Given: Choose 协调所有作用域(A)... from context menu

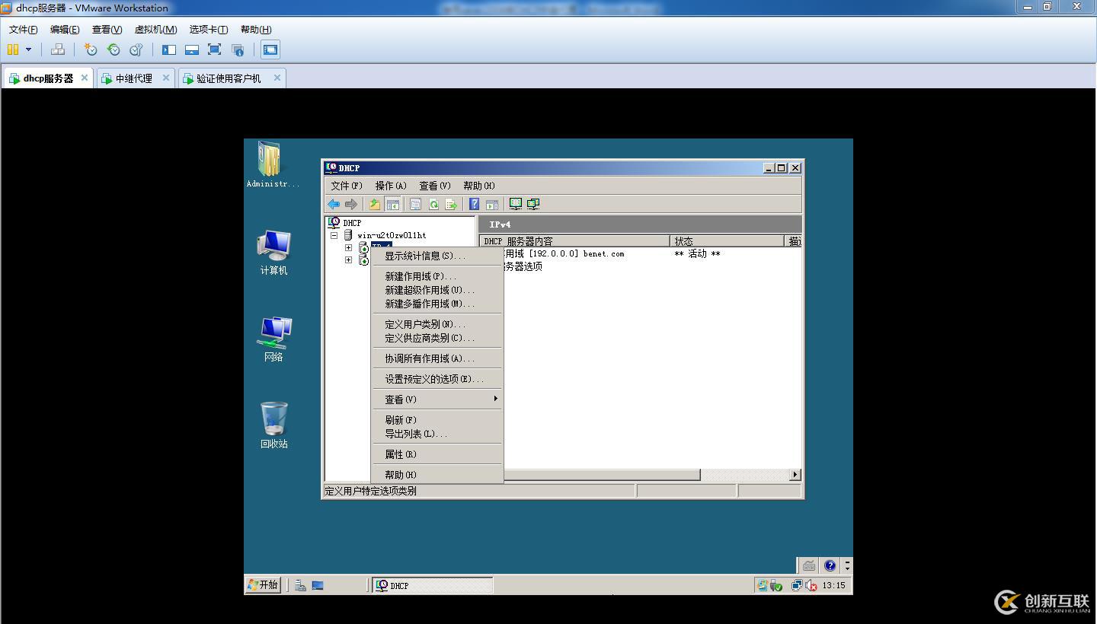Looking at the screenshot, I should coord(437,358).
